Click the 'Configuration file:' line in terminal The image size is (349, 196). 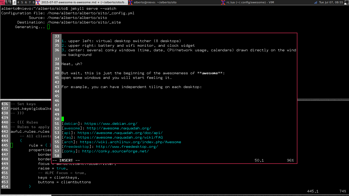tap(68, 13)
